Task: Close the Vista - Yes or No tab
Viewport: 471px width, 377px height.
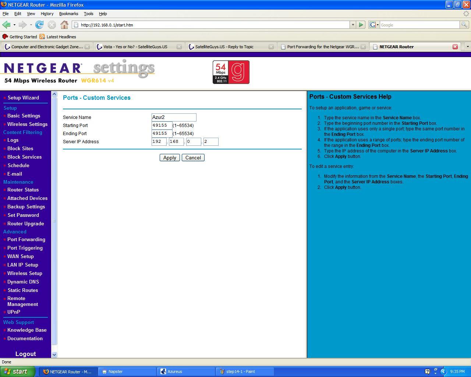Action: pyautogui.click(x=179, y=47)
